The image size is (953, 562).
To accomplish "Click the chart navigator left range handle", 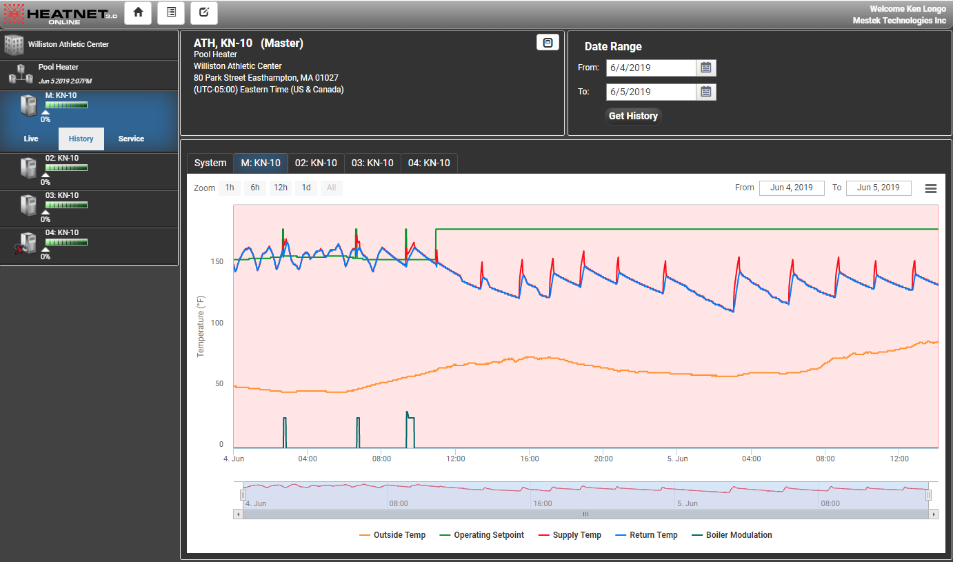I will pyautogui.click(x=243, y=494).
